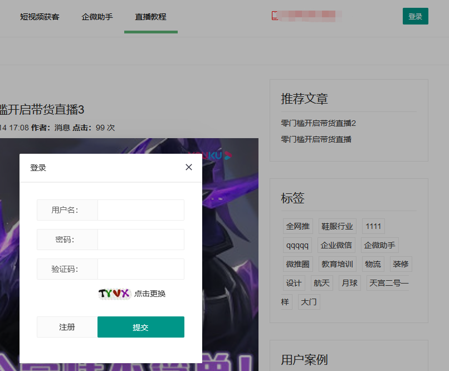Select the 微推圈 tag
Screen dimensions: 449x371
(x=298, y=264)
